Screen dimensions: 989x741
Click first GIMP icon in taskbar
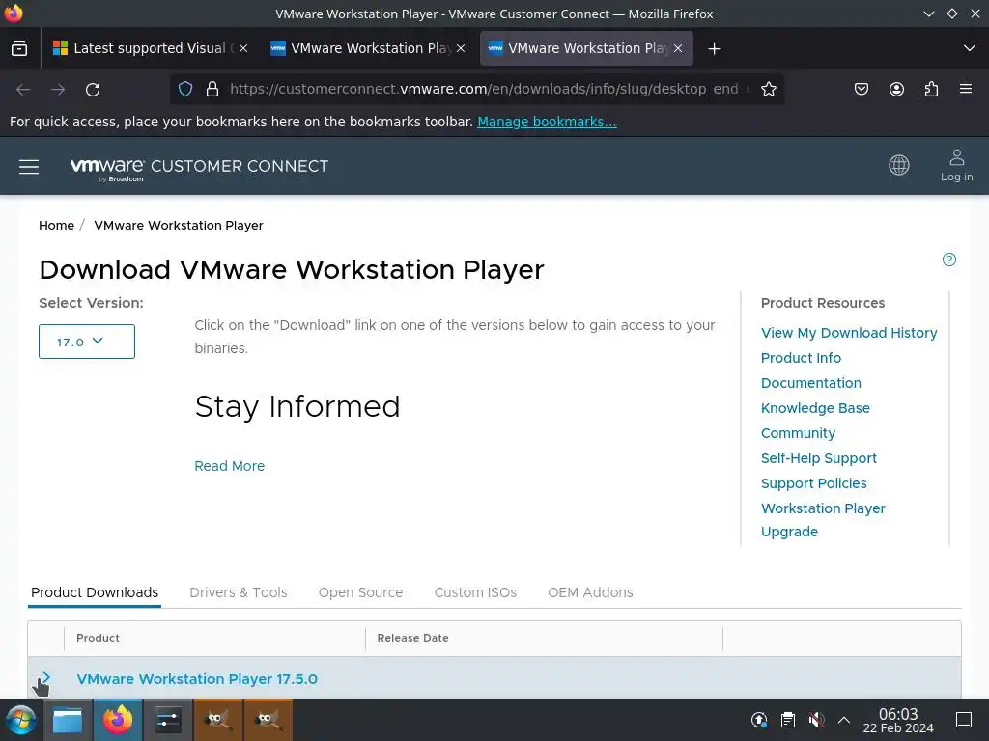tap(217, 720)
